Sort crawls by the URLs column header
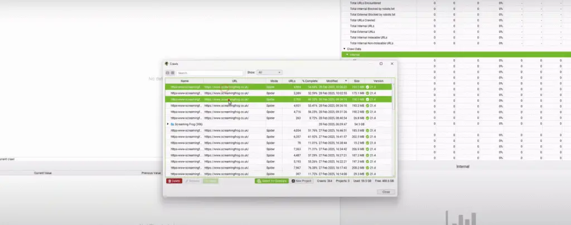Image resolution: width=571 pixels, height=225 pixels. pos(292,81)
